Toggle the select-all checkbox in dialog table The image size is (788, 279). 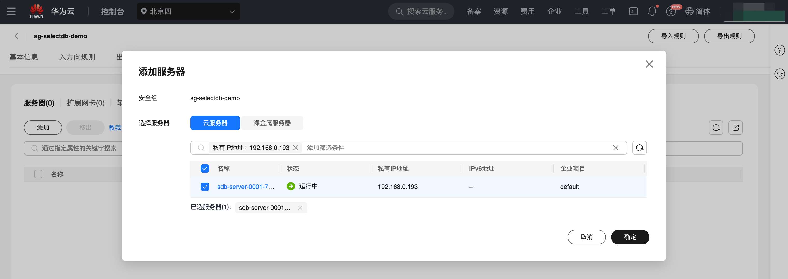[x=205, y=169]
